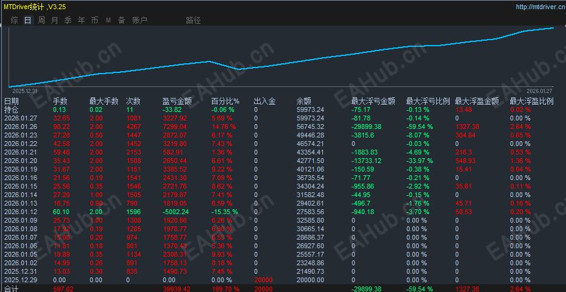Click the trade count 4267
The height and width of the screenshot is (292, 566).
(x=133, y=127)
